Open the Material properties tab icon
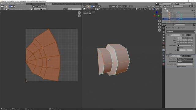The width and height of the screenshot is (196, 110). (x=164, y=64)
